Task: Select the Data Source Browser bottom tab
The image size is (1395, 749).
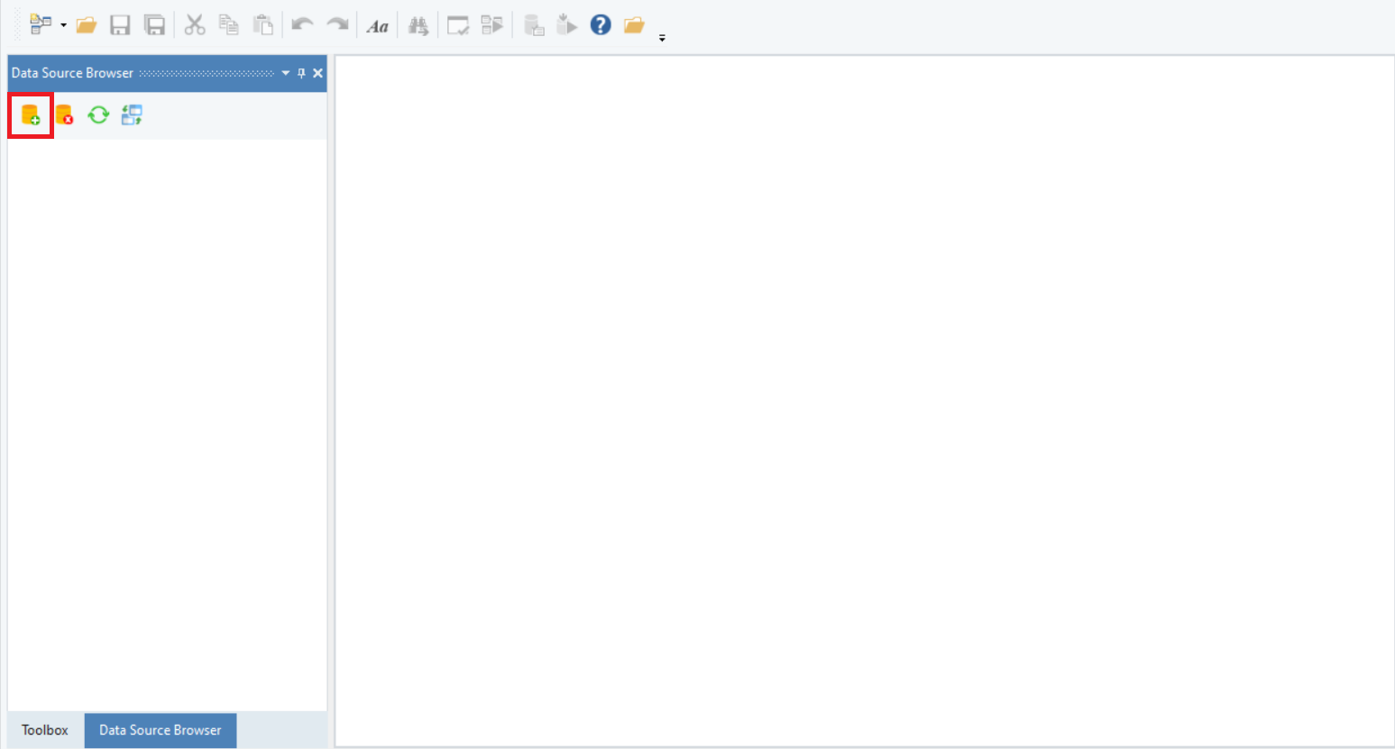Action: pos(161,730)
